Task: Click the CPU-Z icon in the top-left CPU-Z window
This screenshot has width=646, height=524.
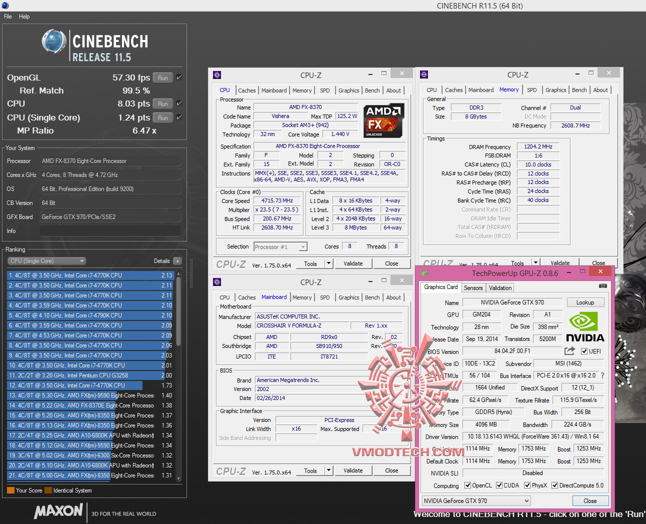Action: (217, 75)
